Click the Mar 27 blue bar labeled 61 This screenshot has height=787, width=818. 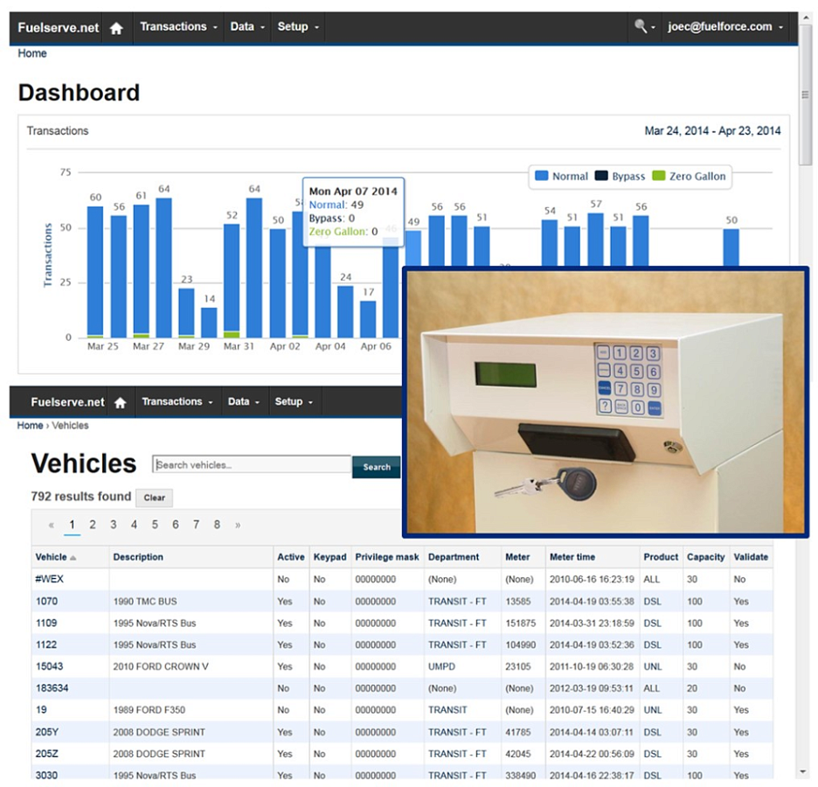[142, 270]
